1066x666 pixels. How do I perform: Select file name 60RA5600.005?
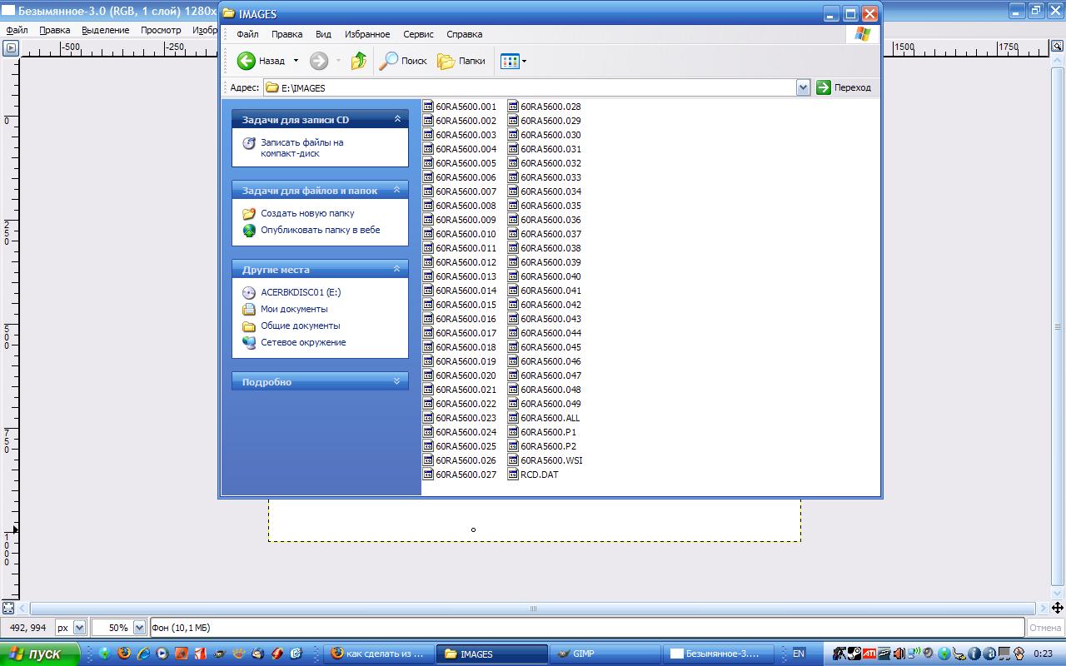coord(466,163)
